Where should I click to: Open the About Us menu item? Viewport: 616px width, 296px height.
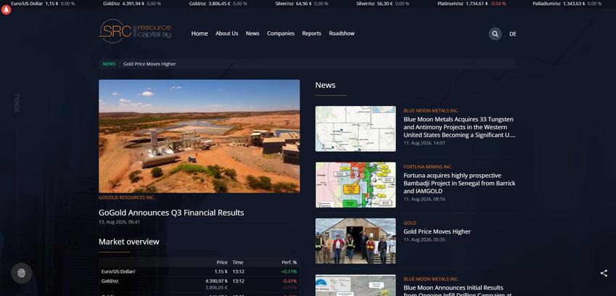point(226,33)
